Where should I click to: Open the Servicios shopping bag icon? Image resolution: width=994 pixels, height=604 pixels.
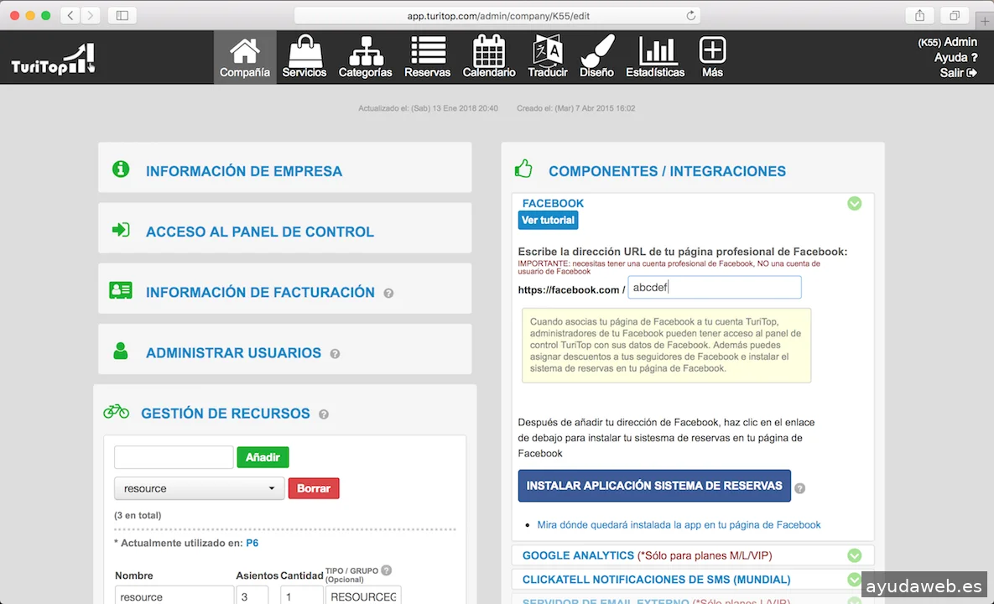pos(304,52)
